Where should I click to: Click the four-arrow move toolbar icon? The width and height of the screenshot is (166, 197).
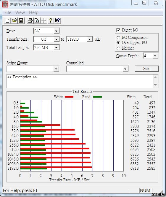point(44,20)
